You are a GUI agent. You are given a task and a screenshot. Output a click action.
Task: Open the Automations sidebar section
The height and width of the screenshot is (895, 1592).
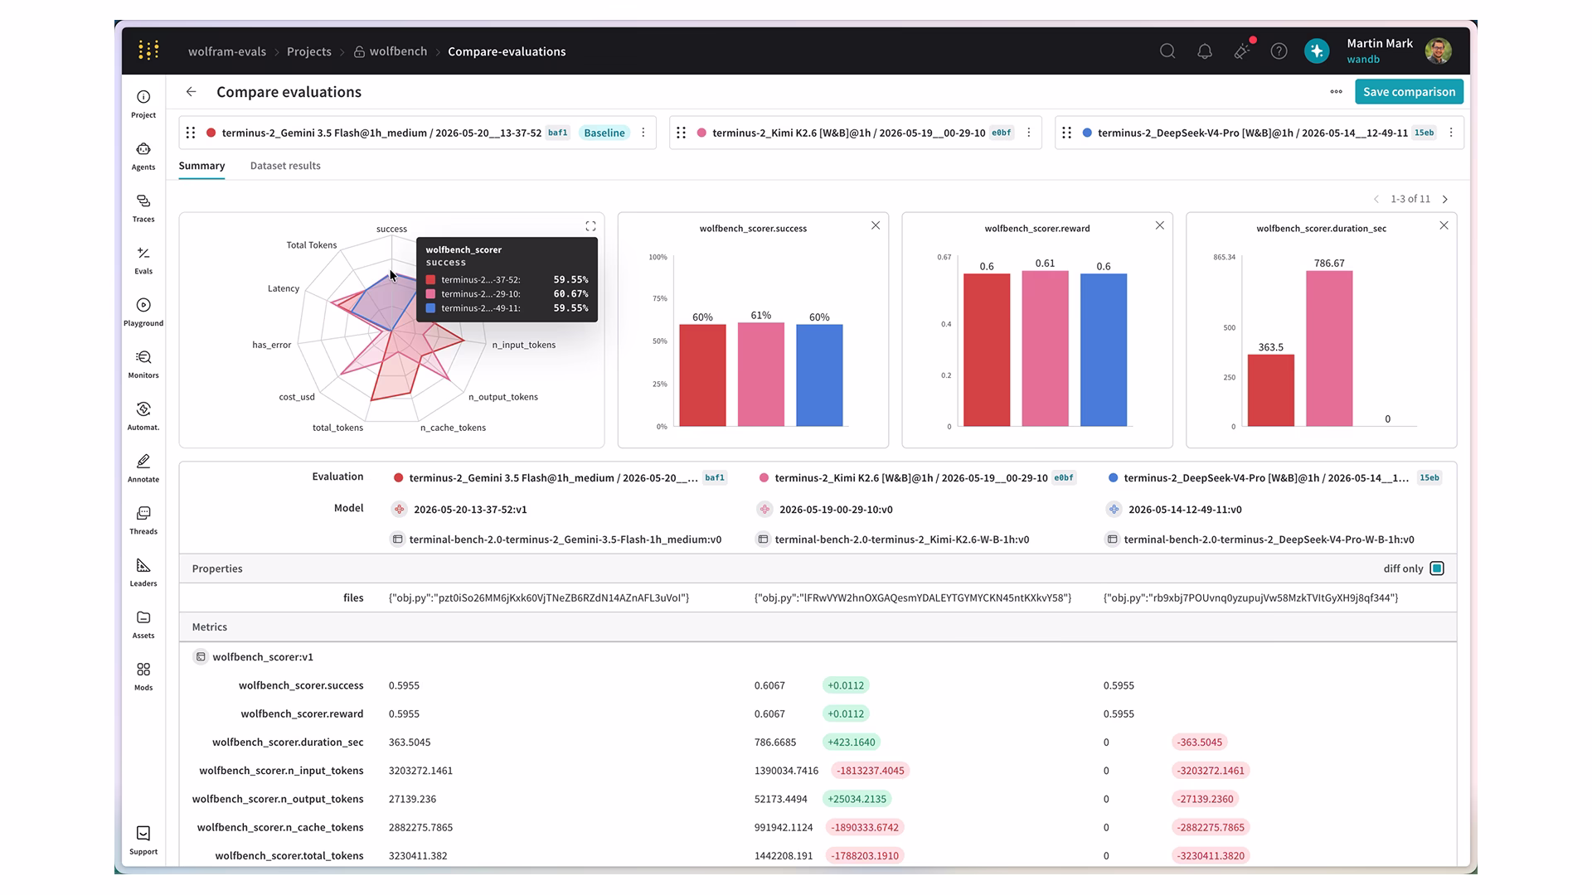click(x=143, y=417)
